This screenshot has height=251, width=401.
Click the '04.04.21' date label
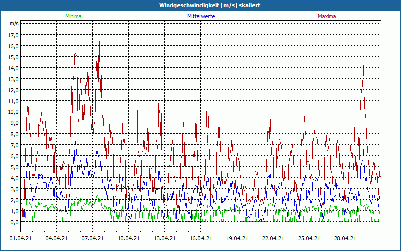[57, 238]
